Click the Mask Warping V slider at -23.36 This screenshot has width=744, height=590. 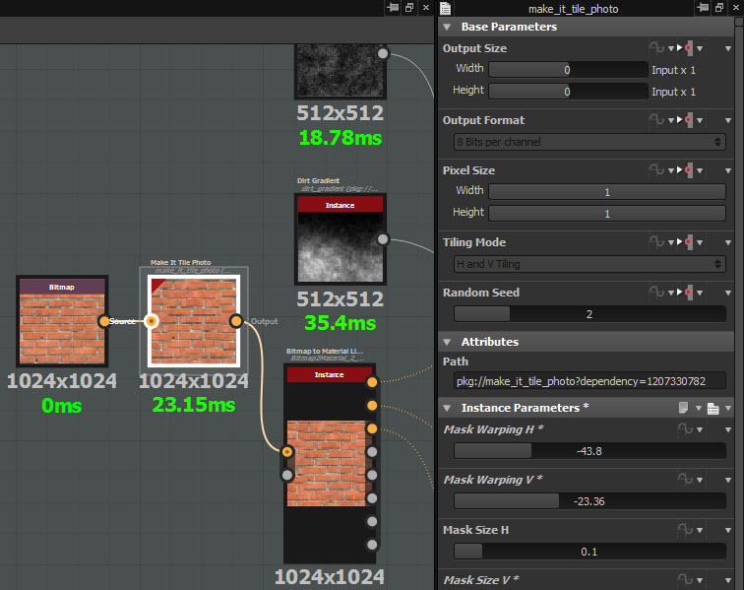589,501
